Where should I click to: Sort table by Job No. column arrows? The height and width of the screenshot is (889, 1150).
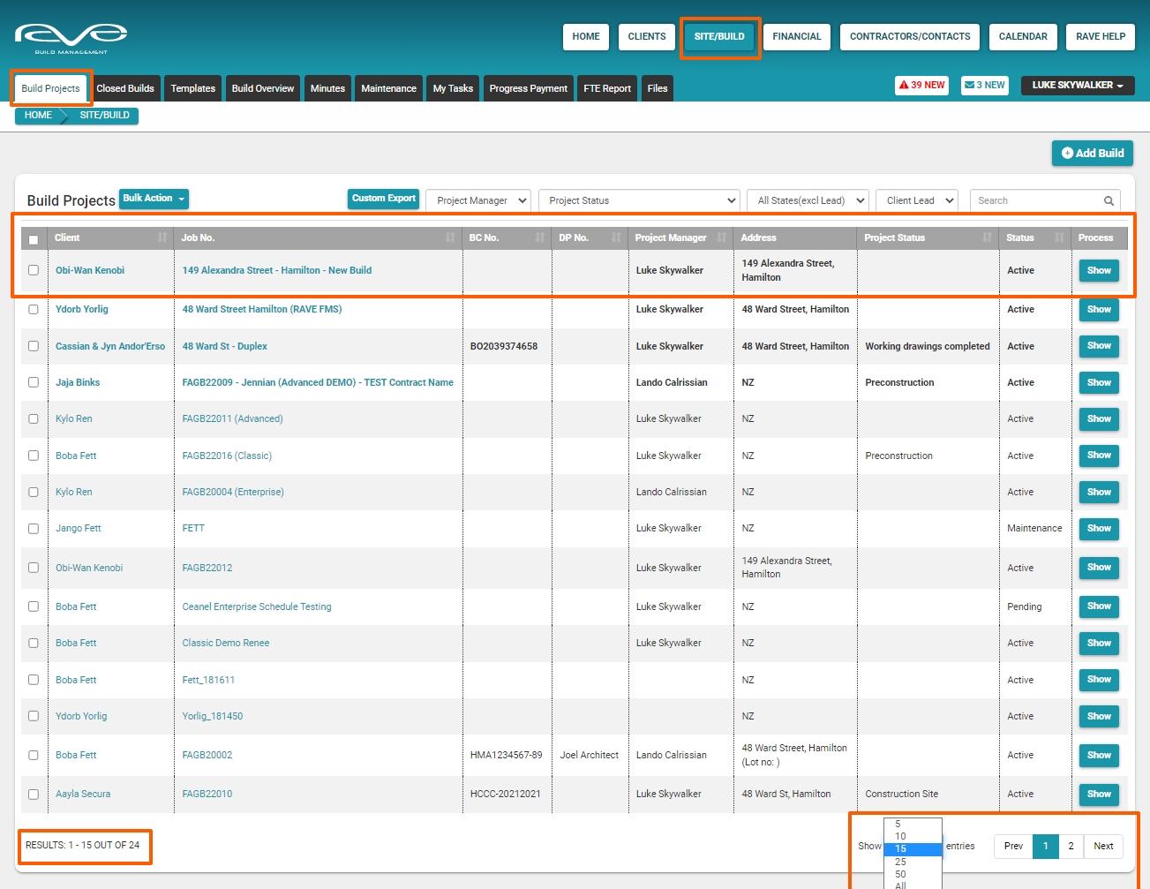pyautogui.click(x=450, y=237)
